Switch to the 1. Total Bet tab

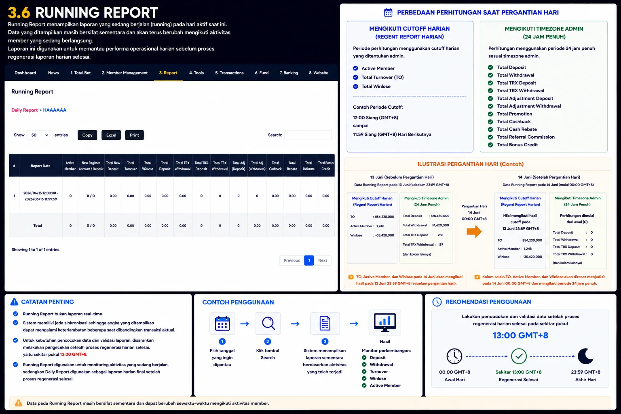80,73
